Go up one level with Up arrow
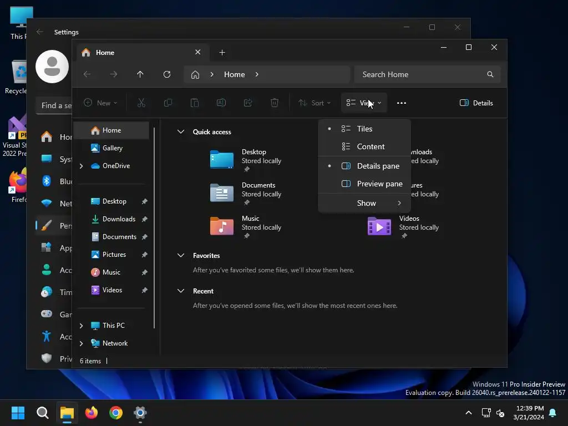Screen dimensions: 568x426 pyautogui.click(x=140, y=74)
